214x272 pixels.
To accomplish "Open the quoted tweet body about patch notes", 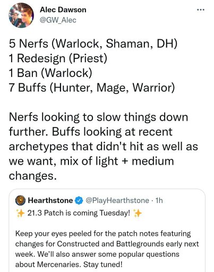I will tap(107, 249).
